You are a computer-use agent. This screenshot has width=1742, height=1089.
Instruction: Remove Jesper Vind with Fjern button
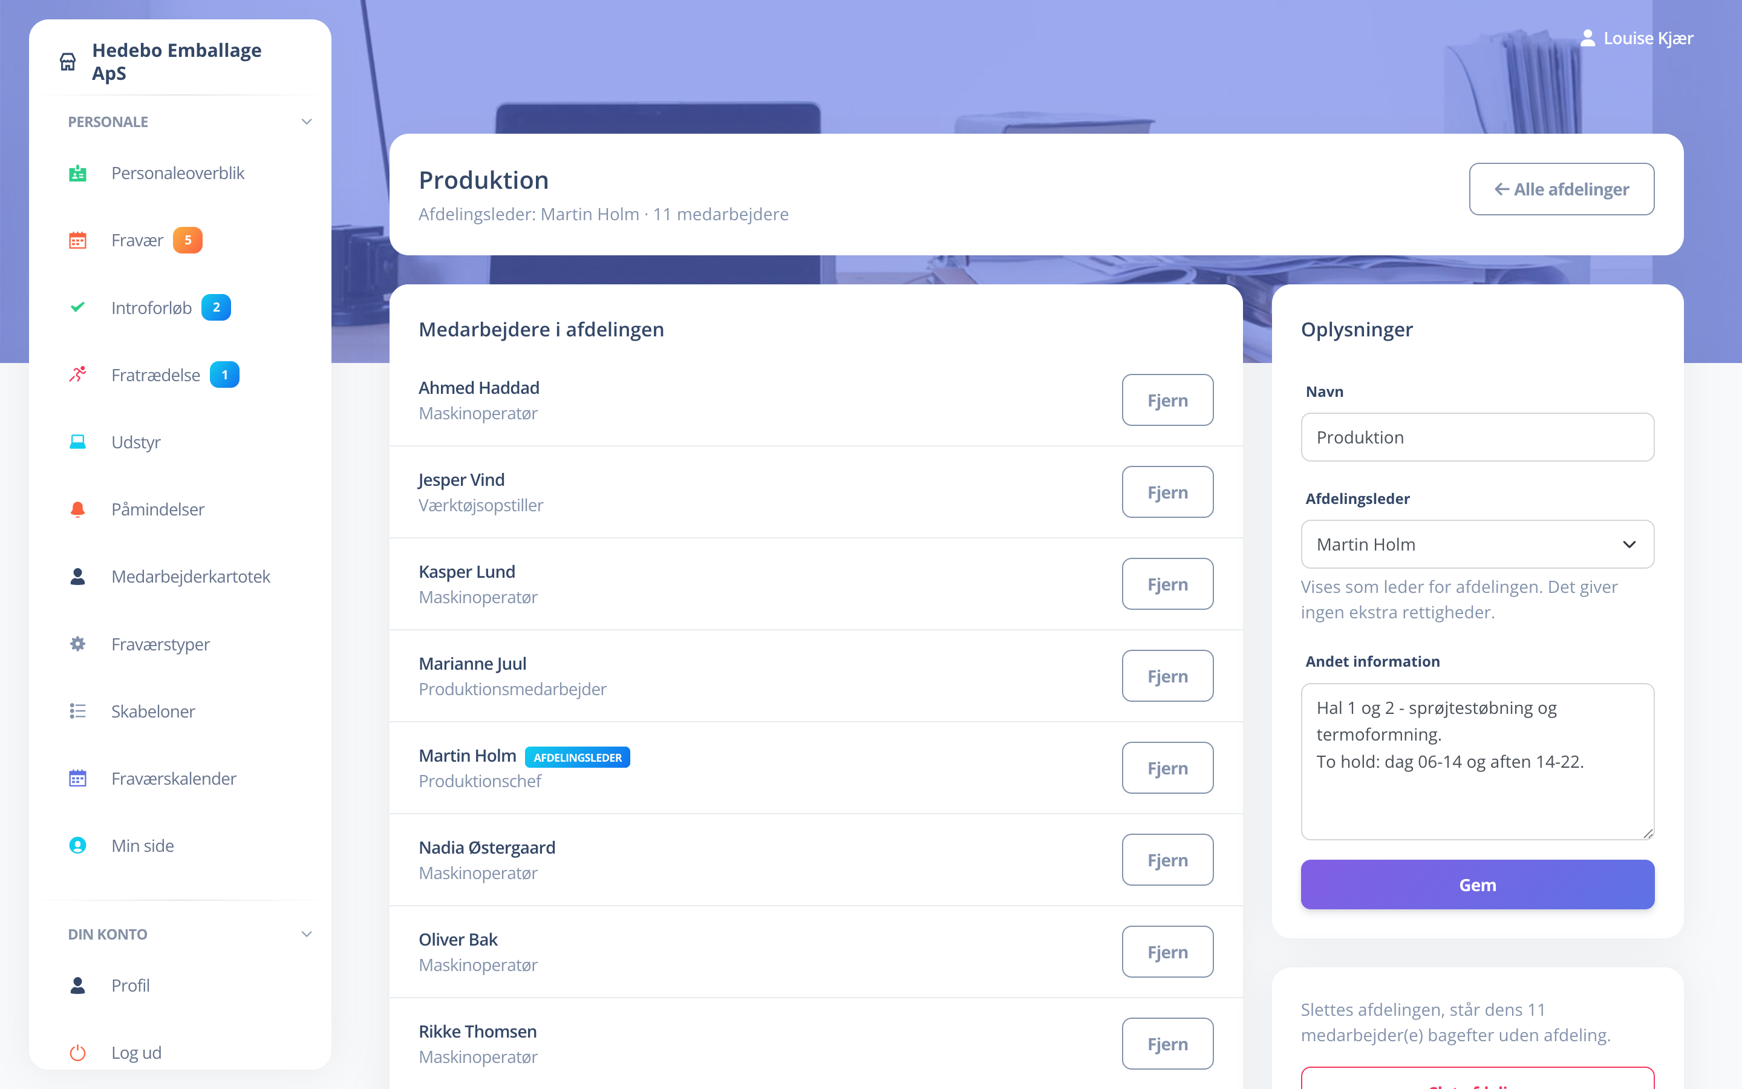point(1167,492)
